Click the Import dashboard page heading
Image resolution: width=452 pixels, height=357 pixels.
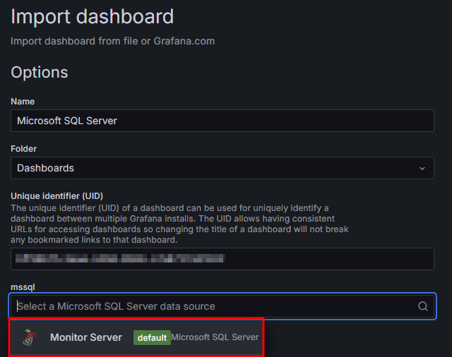click(93, 17)
